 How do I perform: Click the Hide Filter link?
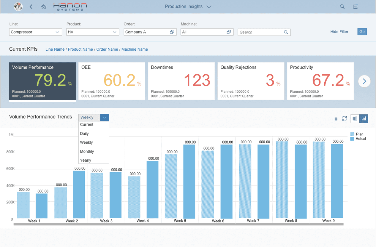[339, 32]
